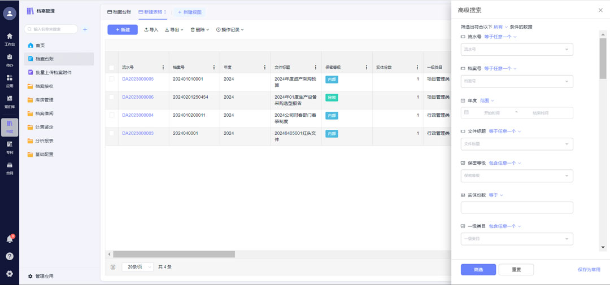Click the 流水号 column three-dot menu icon
The width and height of the screenshot is (610, 285).
coord(163,67)
